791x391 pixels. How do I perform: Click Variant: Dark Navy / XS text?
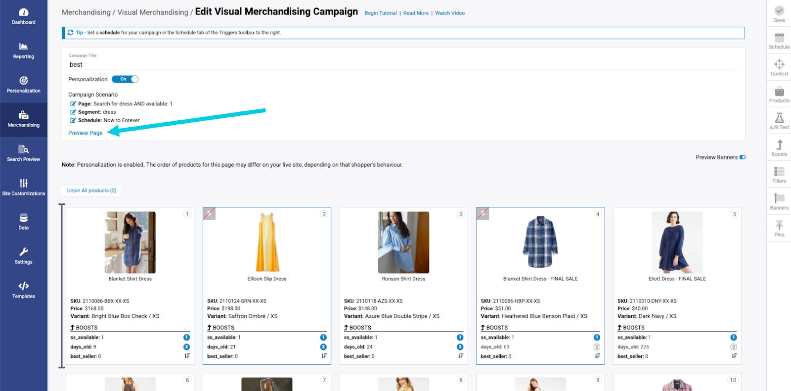coord(647,316)
